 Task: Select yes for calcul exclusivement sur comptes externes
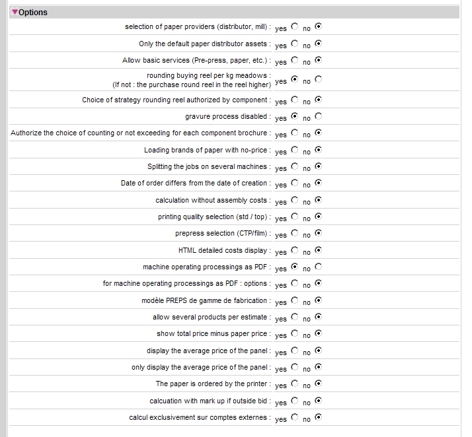[x=295, y=417]
